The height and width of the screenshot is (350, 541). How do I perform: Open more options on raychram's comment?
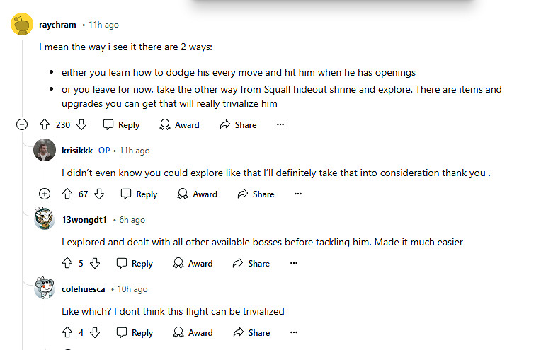pyautogui.click(x=280, y=124)
